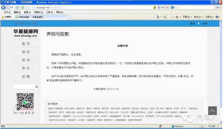224x129 pixels.
Task: Open the search provider dropdown arrow
Action: click(x=221, y=7)
